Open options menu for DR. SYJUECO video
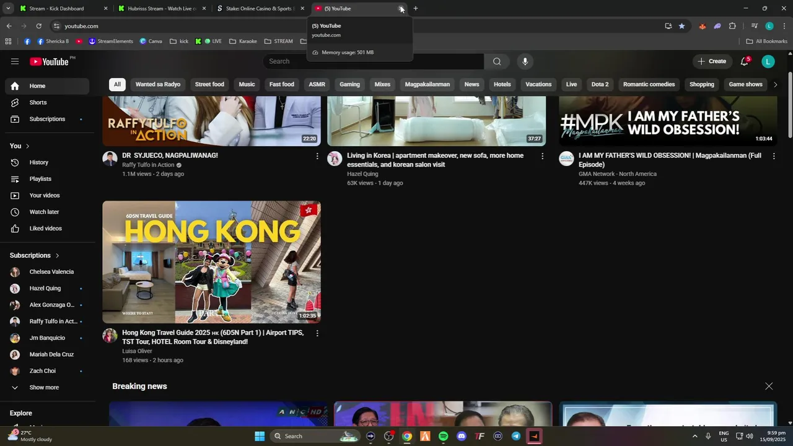The image size is (793, 446). tap(317, 156)
